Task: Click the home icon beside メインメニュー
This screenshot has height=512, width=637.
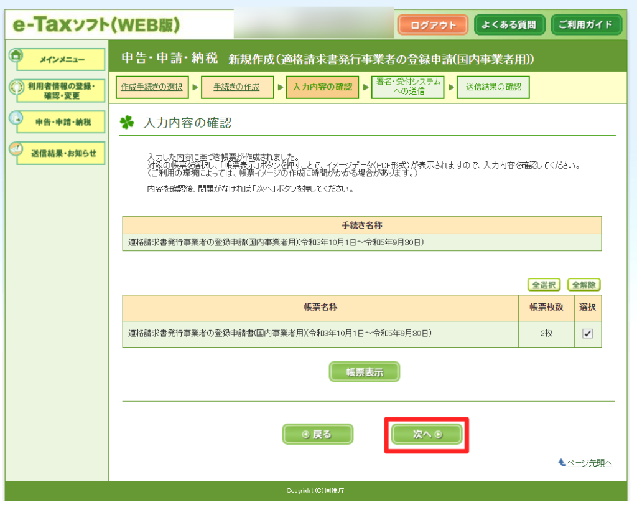Action: [x=16, y=55]
